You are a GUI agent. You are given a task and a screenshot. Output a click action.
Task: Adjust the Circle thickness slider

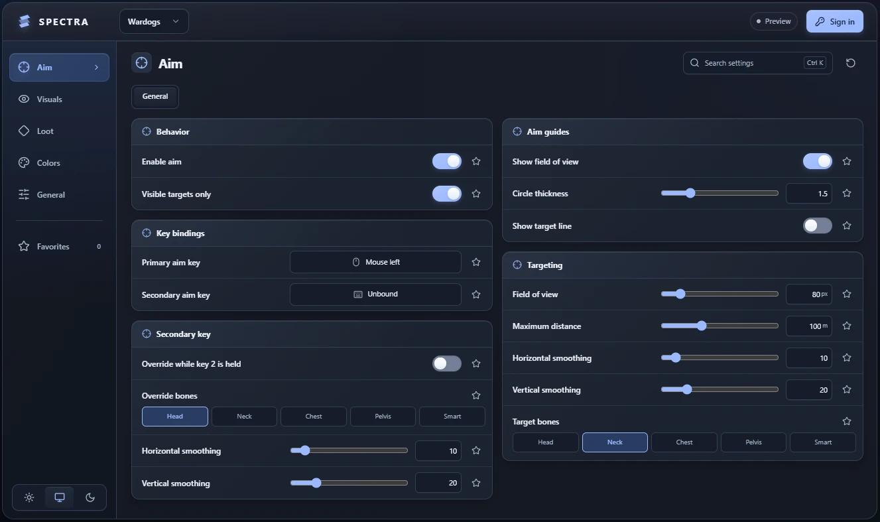pos(720,194)
